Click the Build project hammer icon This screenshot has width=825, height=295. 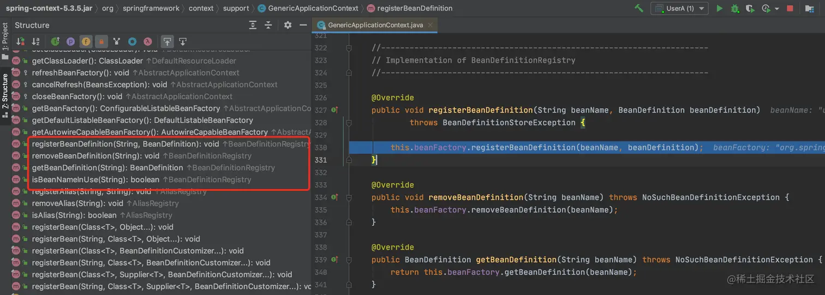coord(639,8)
